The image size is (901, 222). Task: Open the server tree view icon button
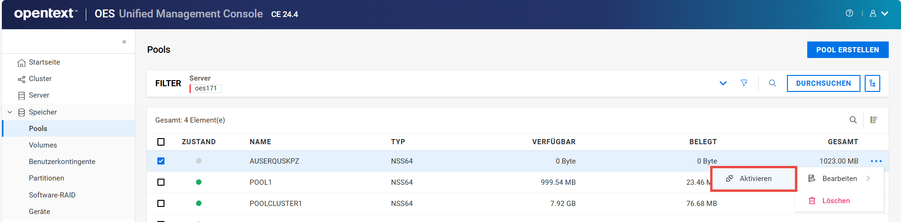click(x=872, y=83)
